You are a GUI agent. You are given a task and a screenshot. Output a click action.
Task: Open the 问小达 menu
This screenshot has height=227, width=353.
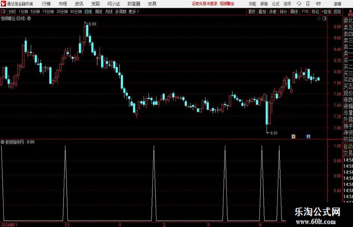(114, 4)
